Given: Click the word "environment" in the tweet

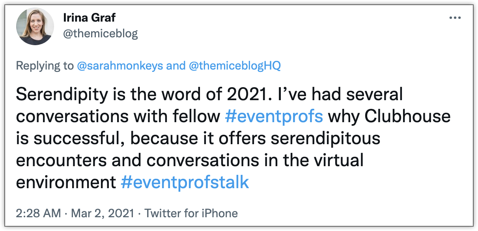Looking at the screenshot, I should click(65, 183).
